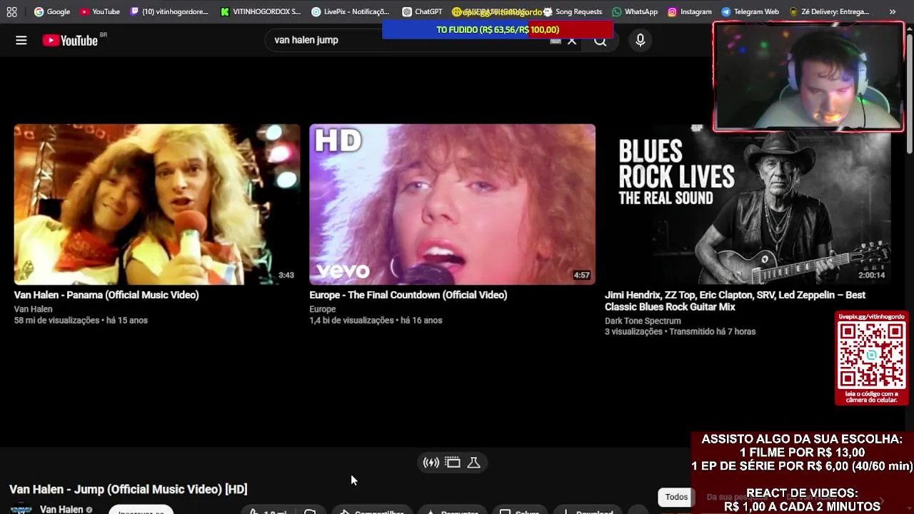The image size is (914, 514).
Task: Visit the Van Halen channel under Panama video
Action: pyautogui.click(x=33, y=309)
